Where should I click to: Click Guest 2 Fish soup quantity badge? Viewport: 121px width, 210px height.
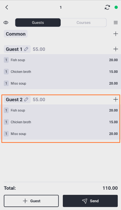[6, 110]
